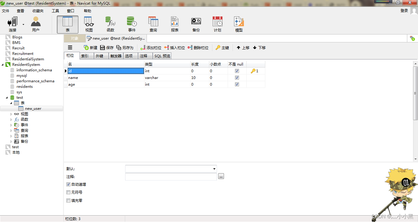
Task: Open the Schedule (计划) toolbar icon
Action: pos(218,24)
